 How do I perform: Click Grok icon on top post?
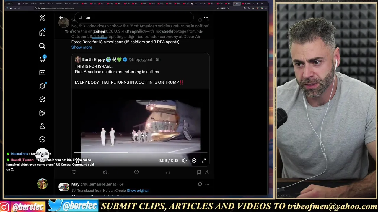coord(200,20)
